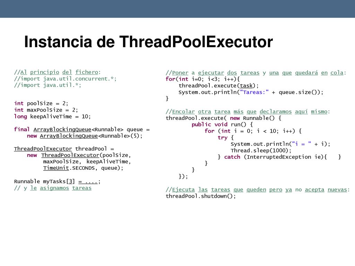Click the 'for(int i=0; i<3; i++){' line

(202, 79)
